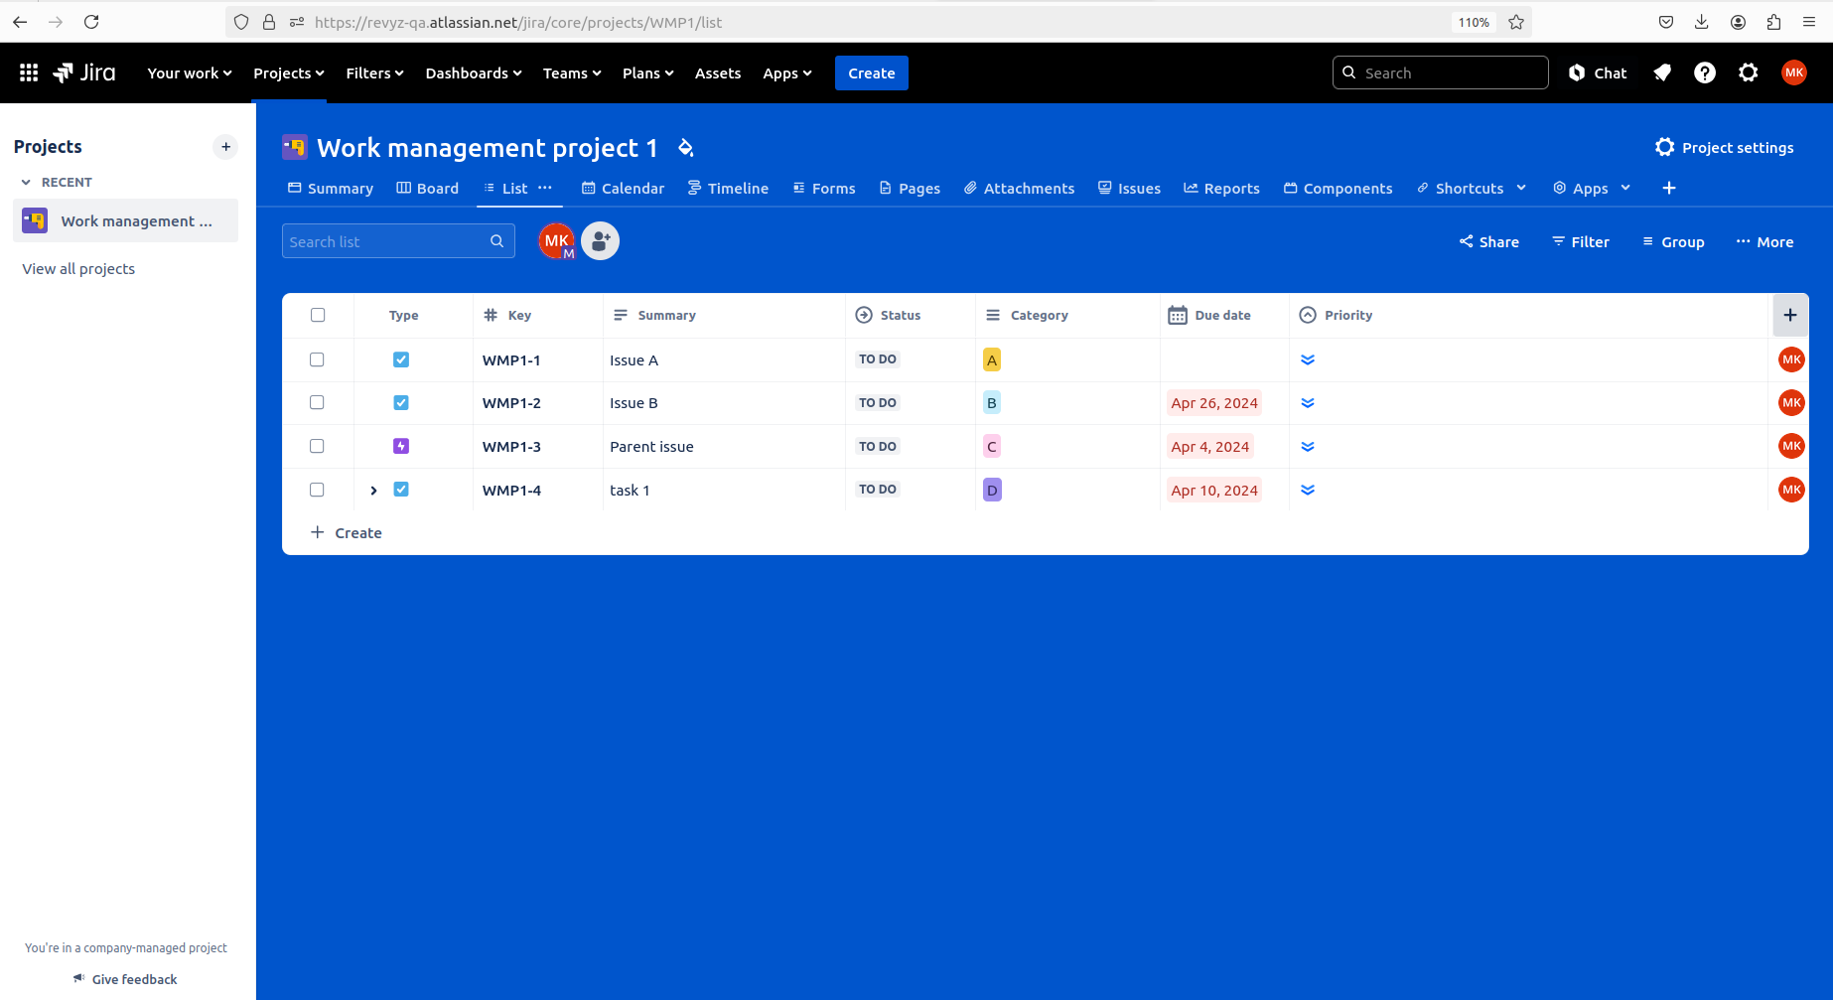1833x1000 pixels.
Task: Add a new column with the plus icon
Action: [1790, 315]
